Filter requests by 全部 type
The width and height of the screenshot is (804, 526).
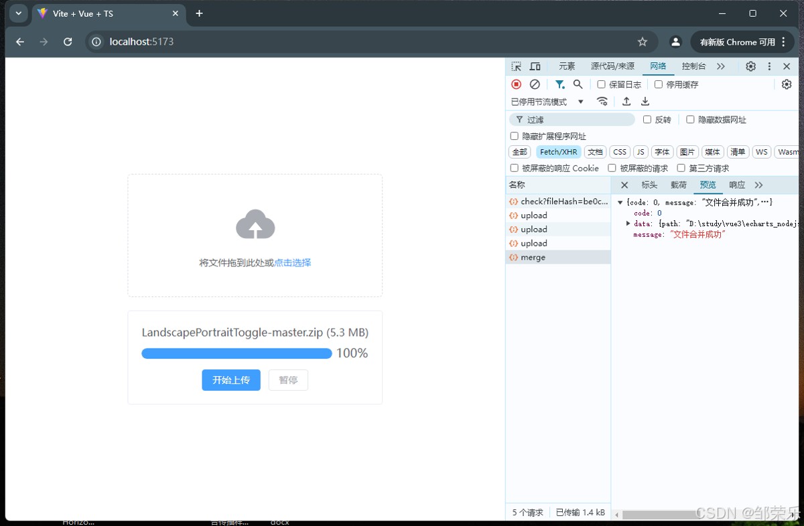pos(520,152)
